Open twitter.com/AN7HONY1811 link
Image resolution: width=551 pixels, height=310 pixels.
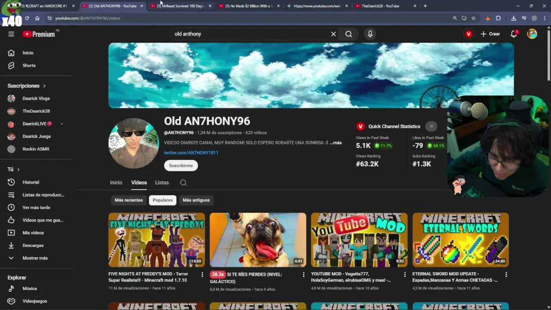point(191,153)
